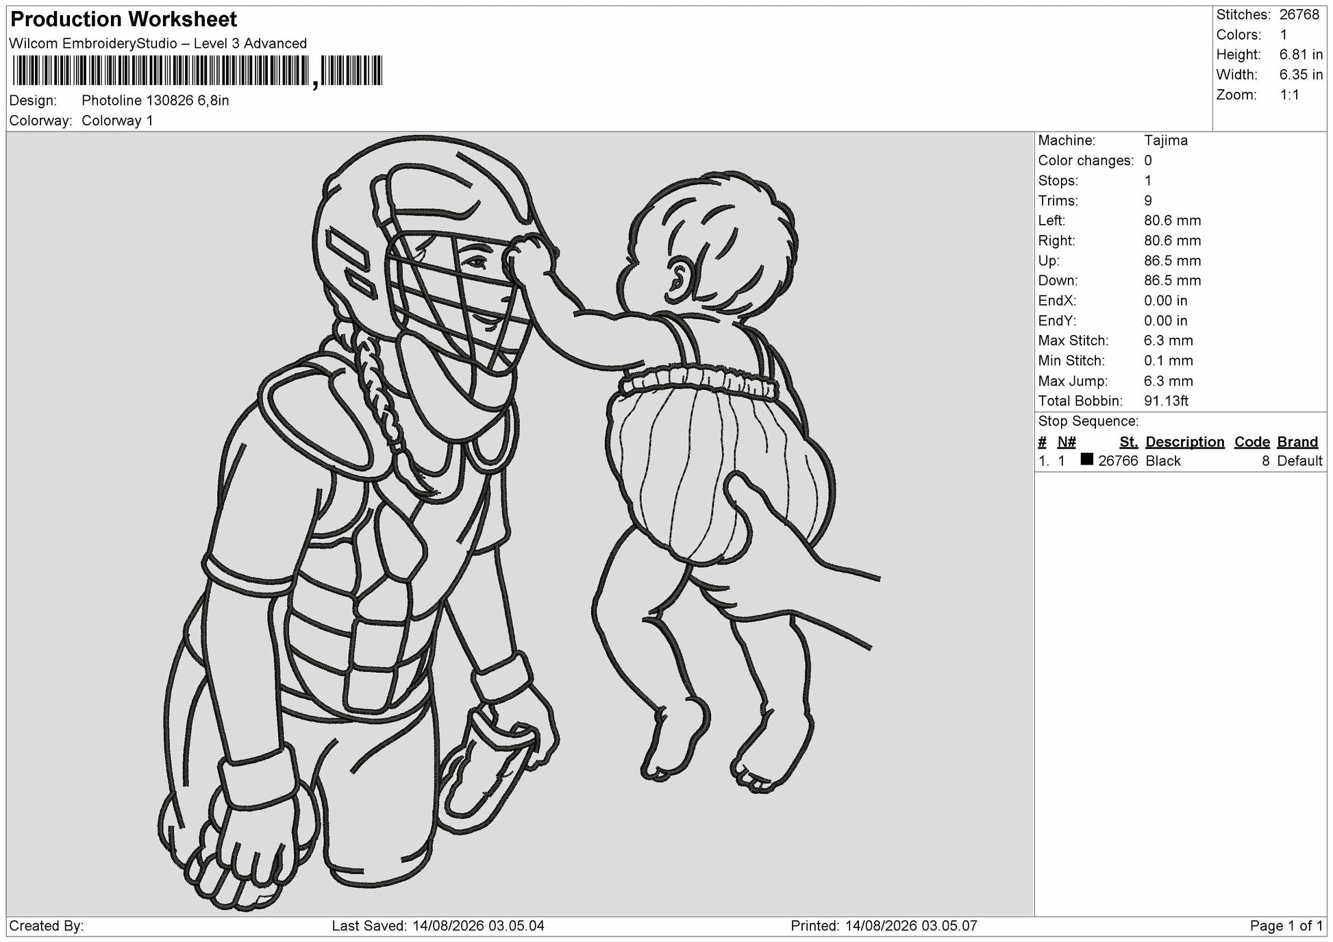Screen dimensions: 1333x942
Task: Click the embroidery design preview image
Action: click(x=520, y=524)
